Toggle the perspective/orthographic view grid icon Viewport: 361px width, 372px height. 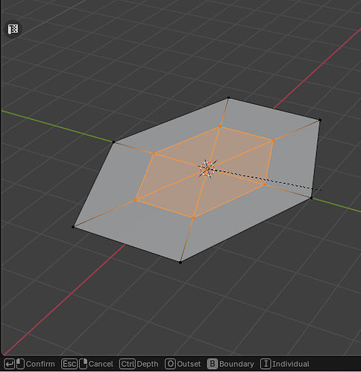tap(13, 29)
